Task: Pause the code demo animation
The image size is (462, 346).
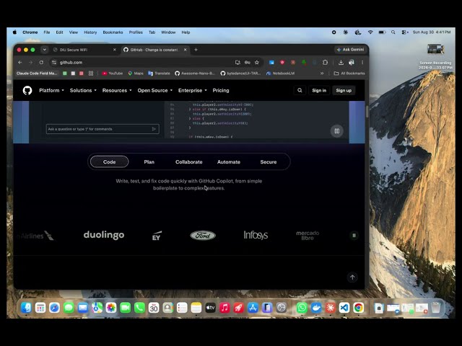Action: click(x=337, y=131)
